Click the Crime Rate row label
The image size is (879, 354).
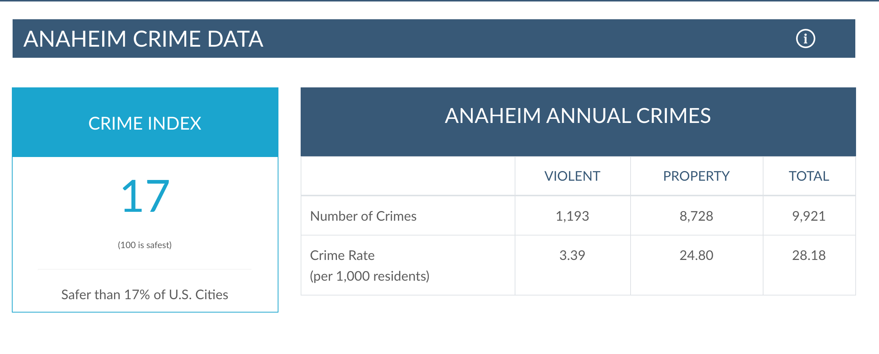[x=342, y=255]
